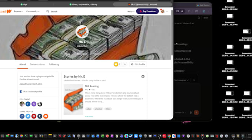
Task: Select the Mr. E Wattpad browser tab
Action: coord(142,4)
